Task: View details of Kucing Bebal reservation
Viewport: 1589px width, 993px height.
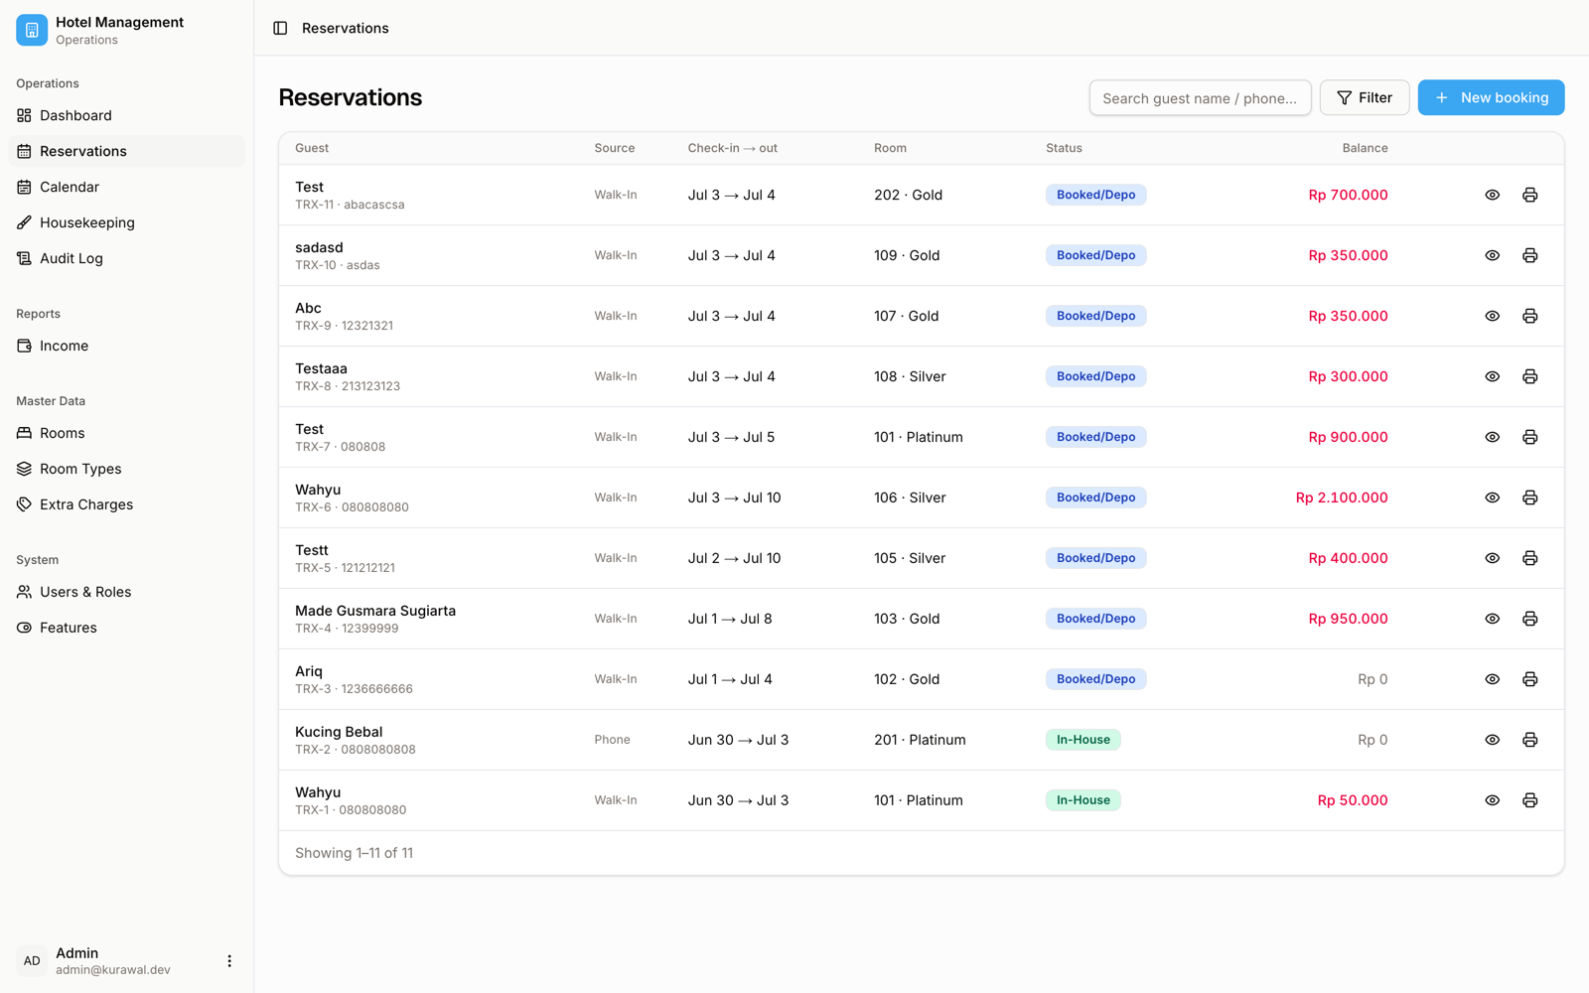Action: pos(1492,740)
